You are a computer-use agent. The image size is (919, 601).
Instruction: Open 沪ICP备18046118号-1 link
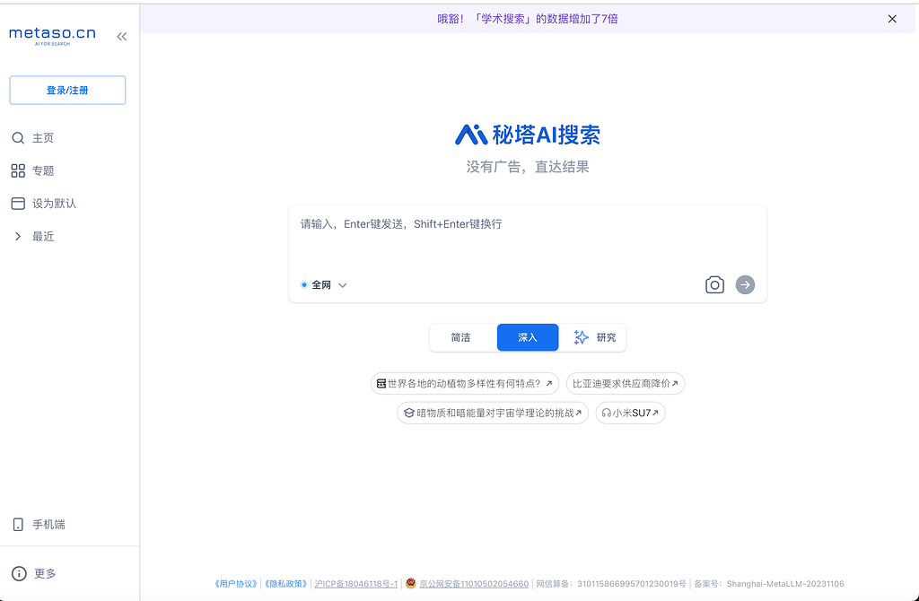click(355, 583)
